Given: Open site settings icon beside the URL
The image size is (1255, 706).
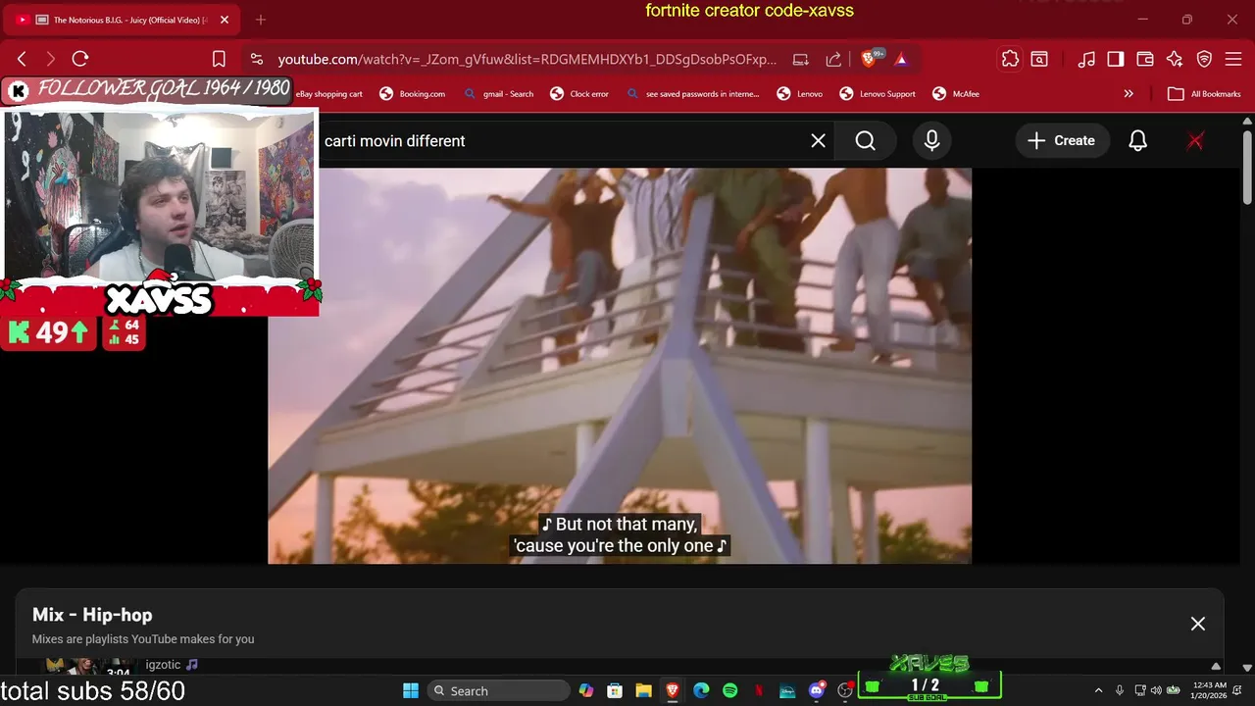Looking at the screenshot, I should pos(256,59).
